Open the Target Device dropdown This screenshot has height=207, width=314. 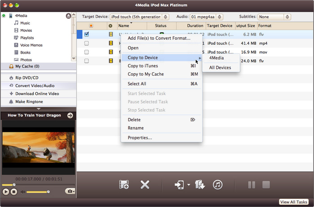[x=139, y=17]
